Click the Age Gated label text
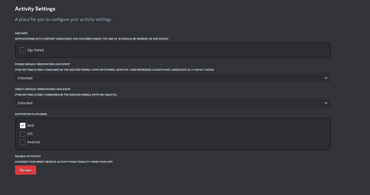The width and height of the screenshot is (370, 195). pyautogui.click(x=35, y=50)
